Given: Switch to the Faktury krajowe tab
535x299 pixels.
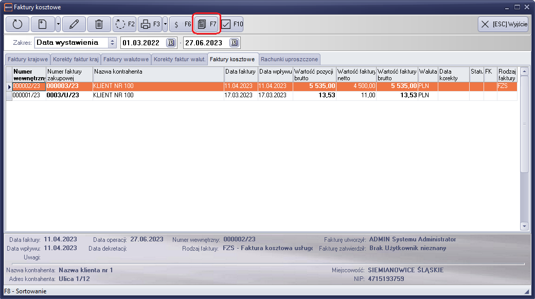Looking at the screenshot, I should point(28,59).
